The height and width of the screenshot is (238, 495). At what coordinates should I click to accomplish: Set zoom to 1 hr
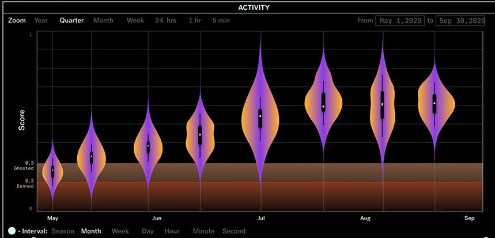(x=195, y=21)
